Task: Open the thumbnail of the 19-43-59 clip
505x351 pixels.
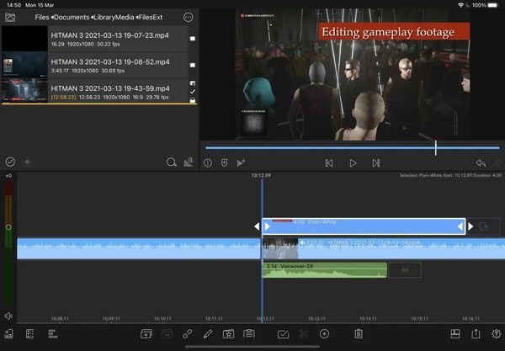Action: (x=24, y=91)
